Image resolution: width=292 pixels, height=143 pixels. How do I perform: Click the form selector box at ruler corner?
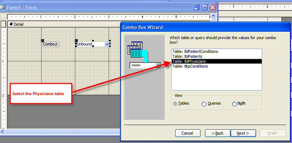(3, 17)
